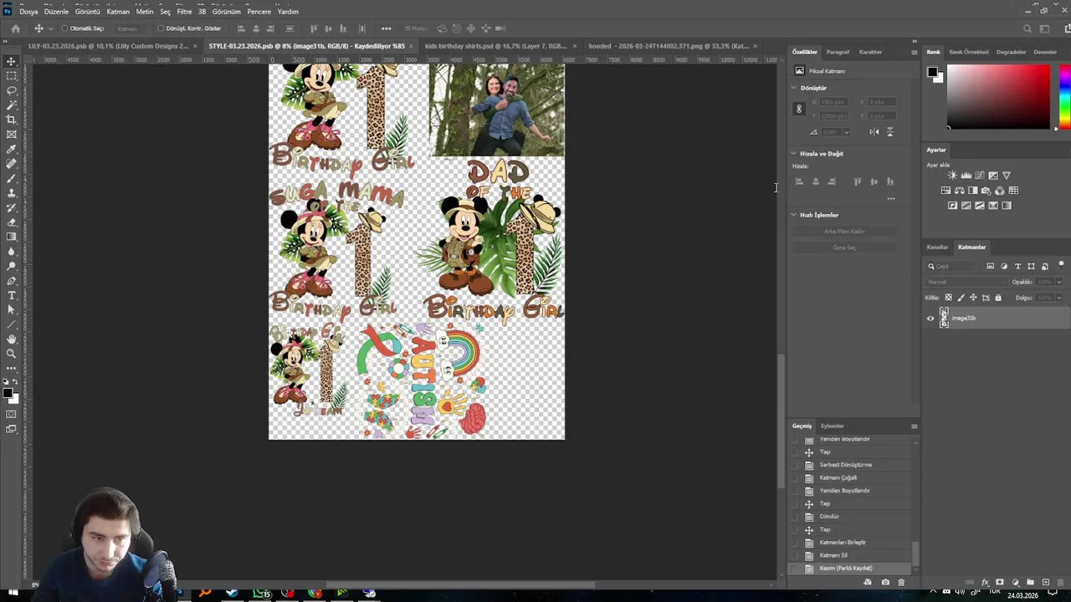The height and width of the screenshot is (602, 1071).
Task: Collapse the Dönüştür section
Action: point(794,88)
